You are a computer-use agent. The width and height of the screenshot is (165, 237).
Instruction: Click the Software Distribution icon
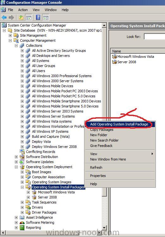pos(22,157)
